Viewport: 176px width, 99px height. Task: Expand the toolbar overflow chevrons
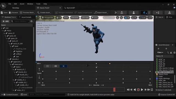pos(116,13)
